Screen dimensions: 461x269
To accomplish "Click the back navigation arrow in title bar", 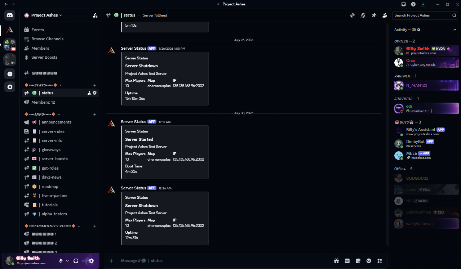I will pos(6,4).
